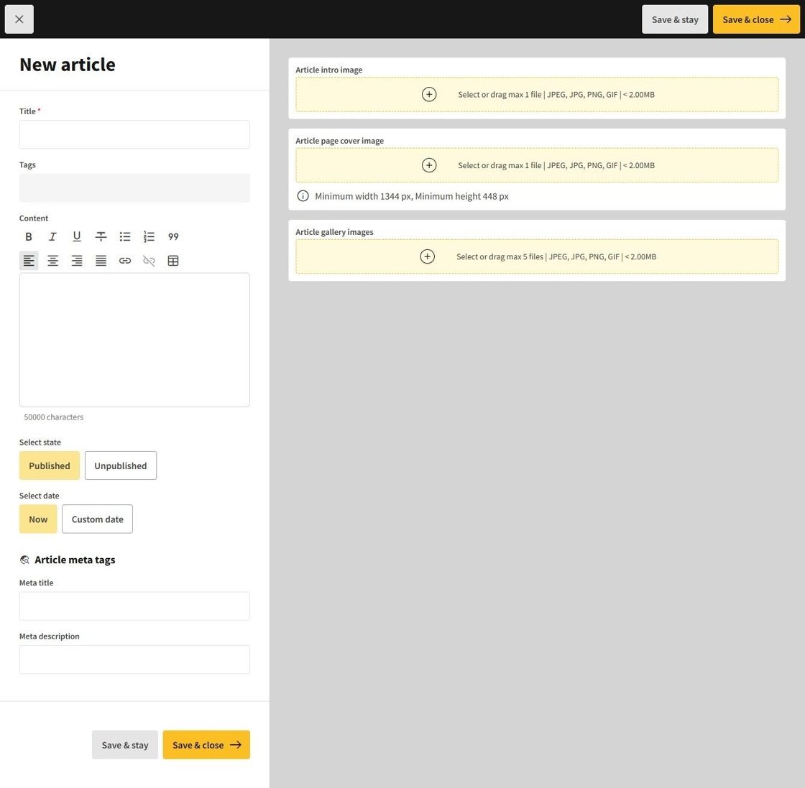Set article state to Unpublished

point(121,465)
